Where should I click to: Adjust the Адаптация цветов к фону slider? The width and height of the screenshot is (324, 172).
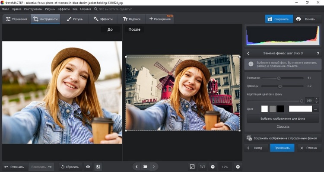(302, 101)
